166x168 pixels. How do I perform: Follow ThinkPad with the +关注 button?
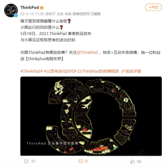point(153,7)
